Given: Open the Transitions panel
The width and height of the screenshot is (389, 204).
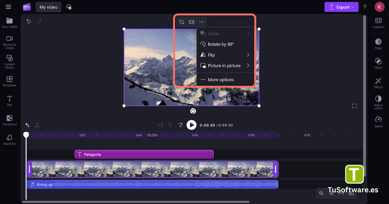Looking at the screenshot, I should 9,120.
